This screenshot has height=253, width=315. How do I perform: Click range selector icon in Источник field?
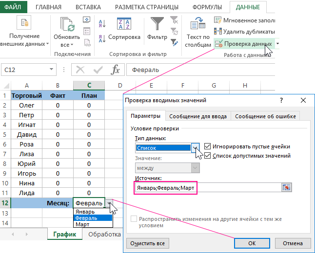pyautogui.click(x=286, y=187)
